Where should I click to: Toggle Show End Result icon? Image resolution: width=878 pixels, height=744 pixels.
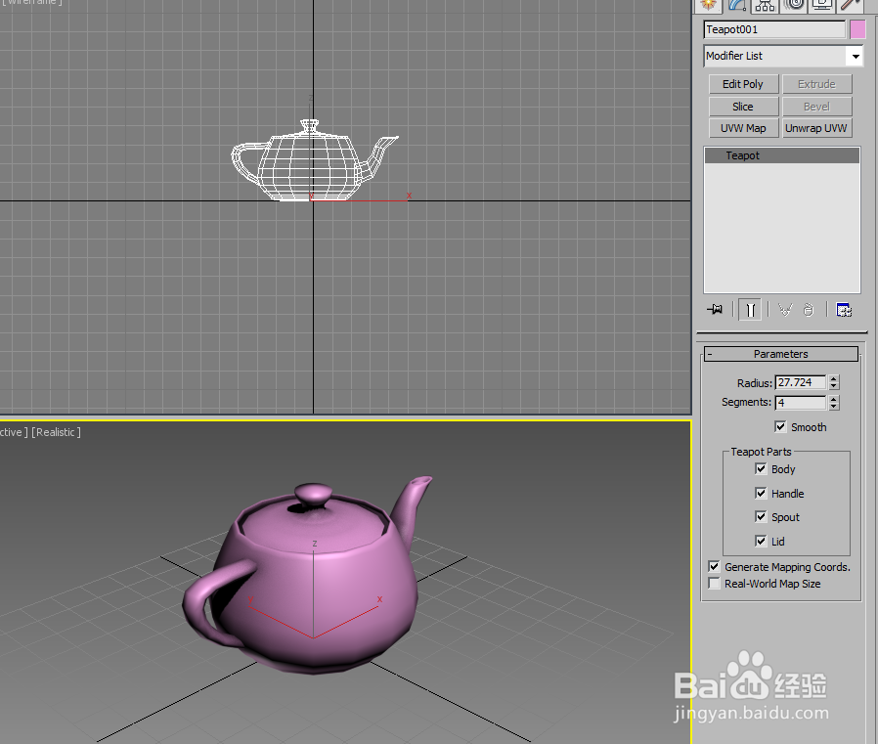(x=750, y=310)
